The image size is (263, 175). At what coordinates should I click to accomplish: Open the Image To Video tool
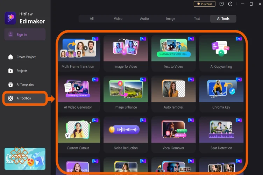point(126,53)
